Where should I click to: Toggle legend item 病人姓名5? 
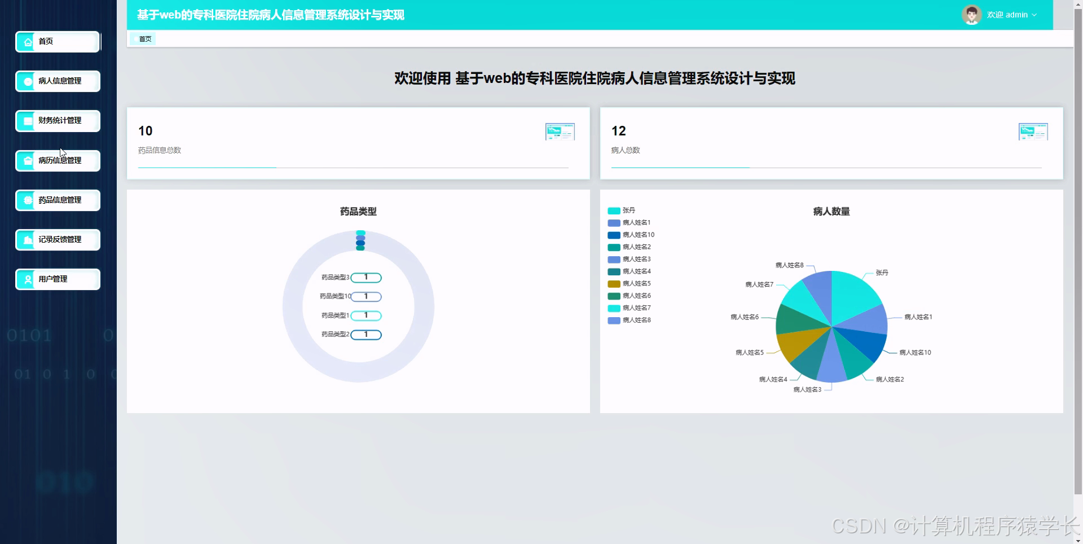click(629, 284)
